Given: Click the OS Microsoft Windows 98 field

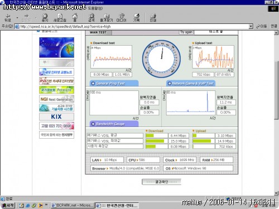Looking at the screenshot, I should point(198,168).
